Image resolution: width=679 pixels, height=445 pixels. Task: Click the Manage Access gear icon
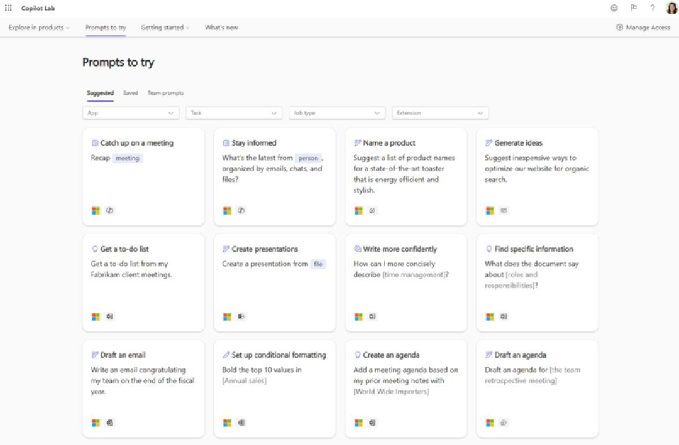click(620, 27)
